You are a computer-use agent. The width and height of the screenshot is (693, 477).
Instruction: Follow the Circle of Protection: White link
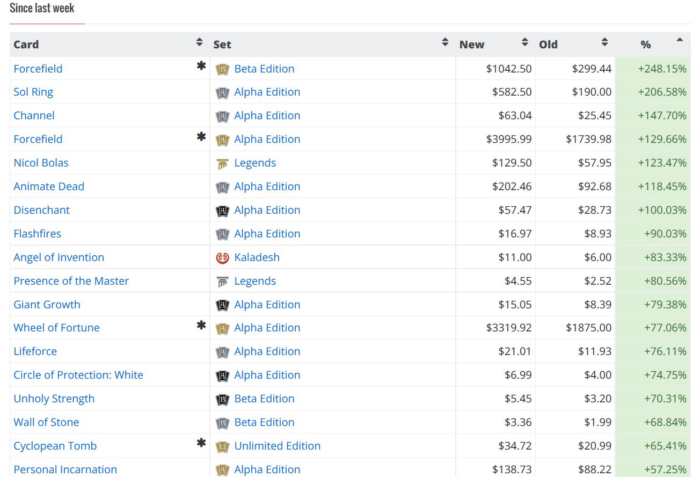(x=78, y=375)
